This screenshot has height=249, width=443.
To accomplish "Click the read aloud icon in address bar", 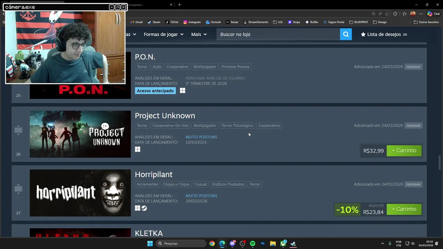I will [380, 14].
